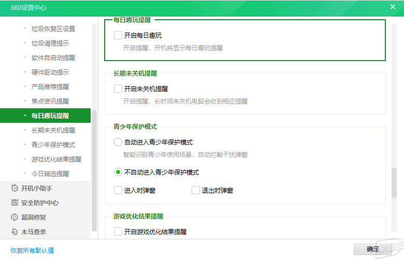Confirm with the 确定 button

point(372,249)
